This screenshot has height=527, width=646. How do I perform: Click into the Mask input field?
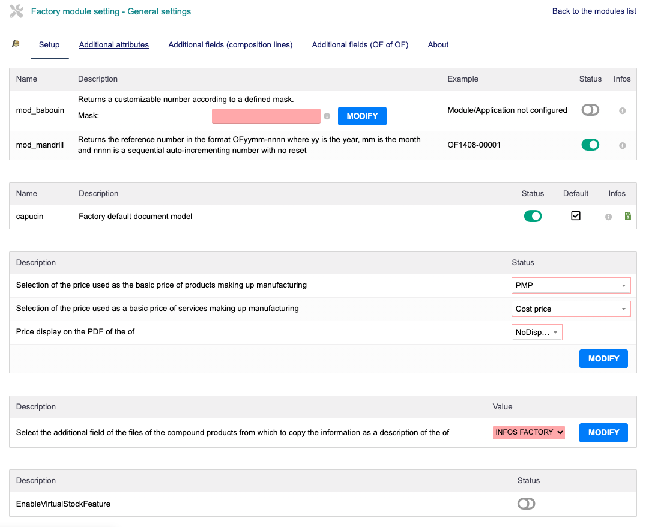tap(266, 116)
